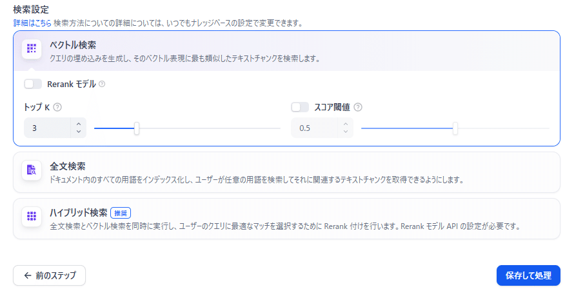Increase score threshold with up arrow
Screen dimensions: 585x298
pyautogui.click(x=346, y=124)
